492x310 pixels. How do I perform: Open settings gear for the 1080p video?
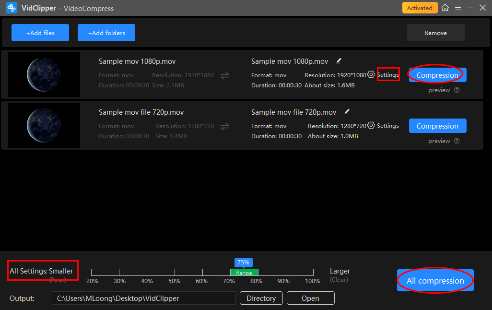click(x=371, y=75)
